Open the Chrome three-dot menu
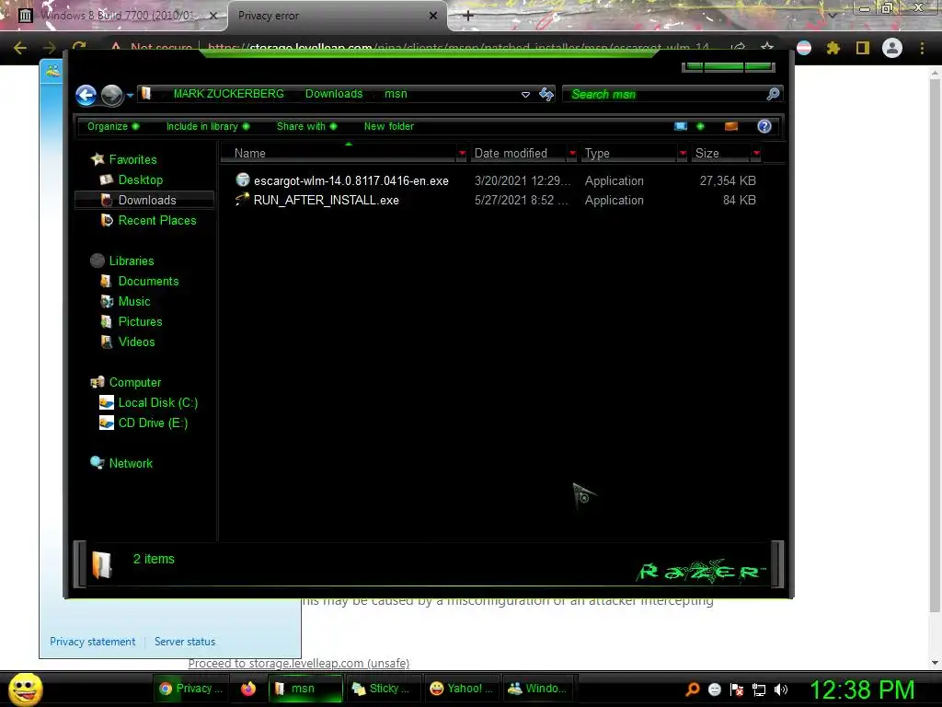The height and width of the screenshot is (707, 942). (x=922, y=48)
